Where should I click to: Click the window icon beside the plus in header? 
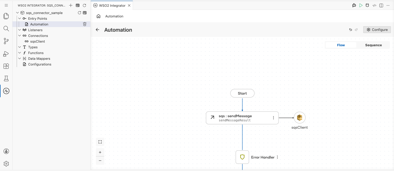(77, 5)
